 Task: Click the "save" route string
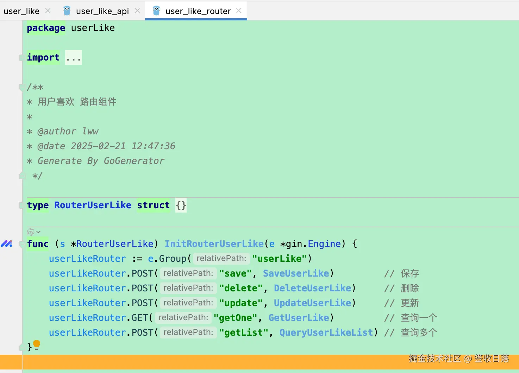coord(236,273)
